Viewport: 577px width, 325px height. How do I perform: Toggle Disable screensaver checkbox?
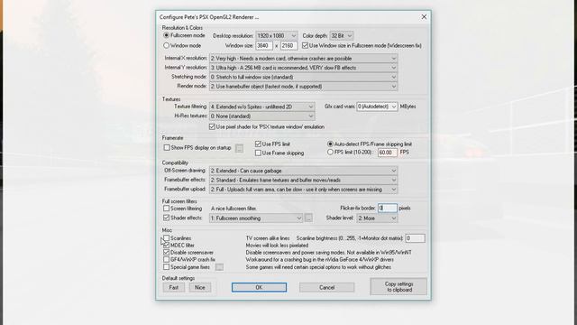(166, 253)
